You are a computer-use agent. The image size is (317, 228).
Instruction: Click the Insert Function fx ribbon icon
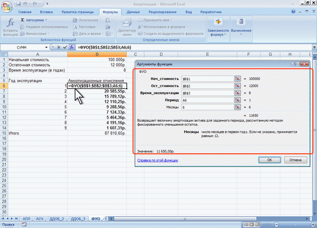pos(10,27)
